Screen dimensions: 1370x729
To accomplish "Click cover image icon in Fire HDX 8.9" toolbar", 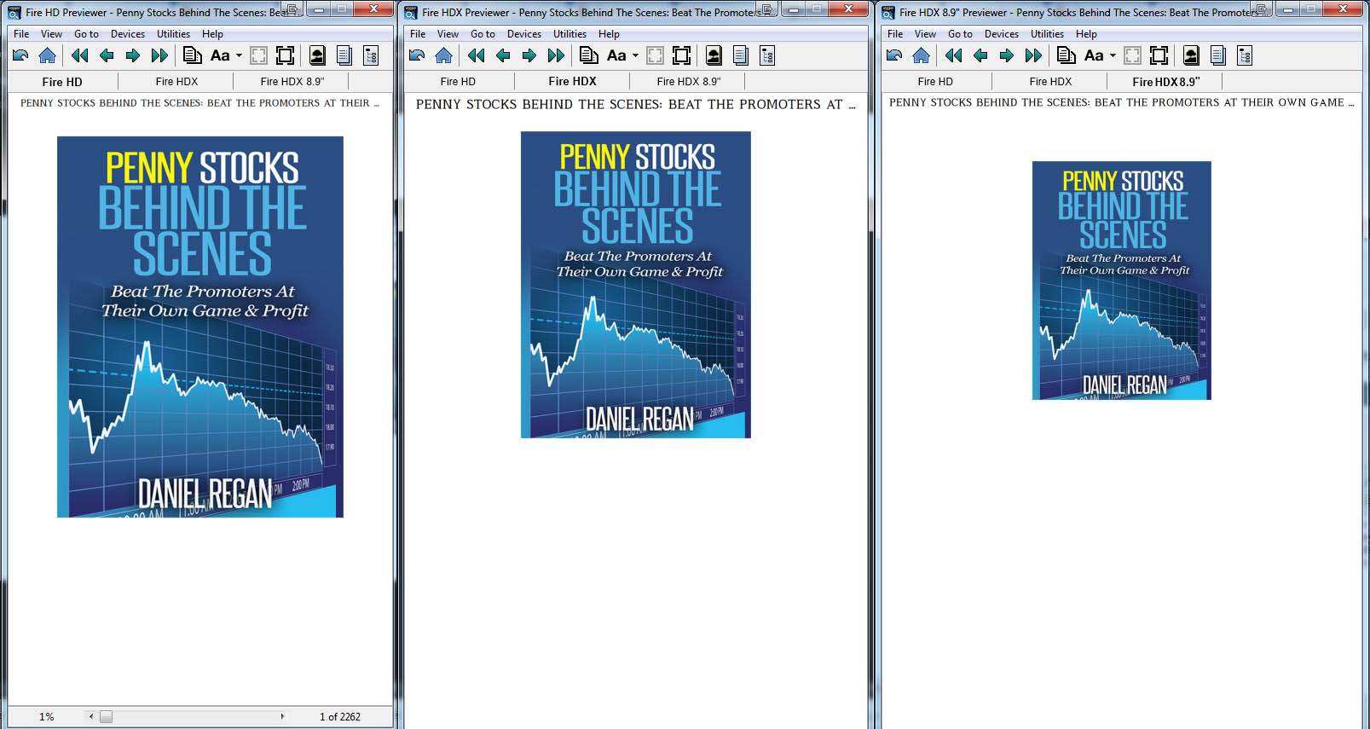I will click(x=1191, y=55).
